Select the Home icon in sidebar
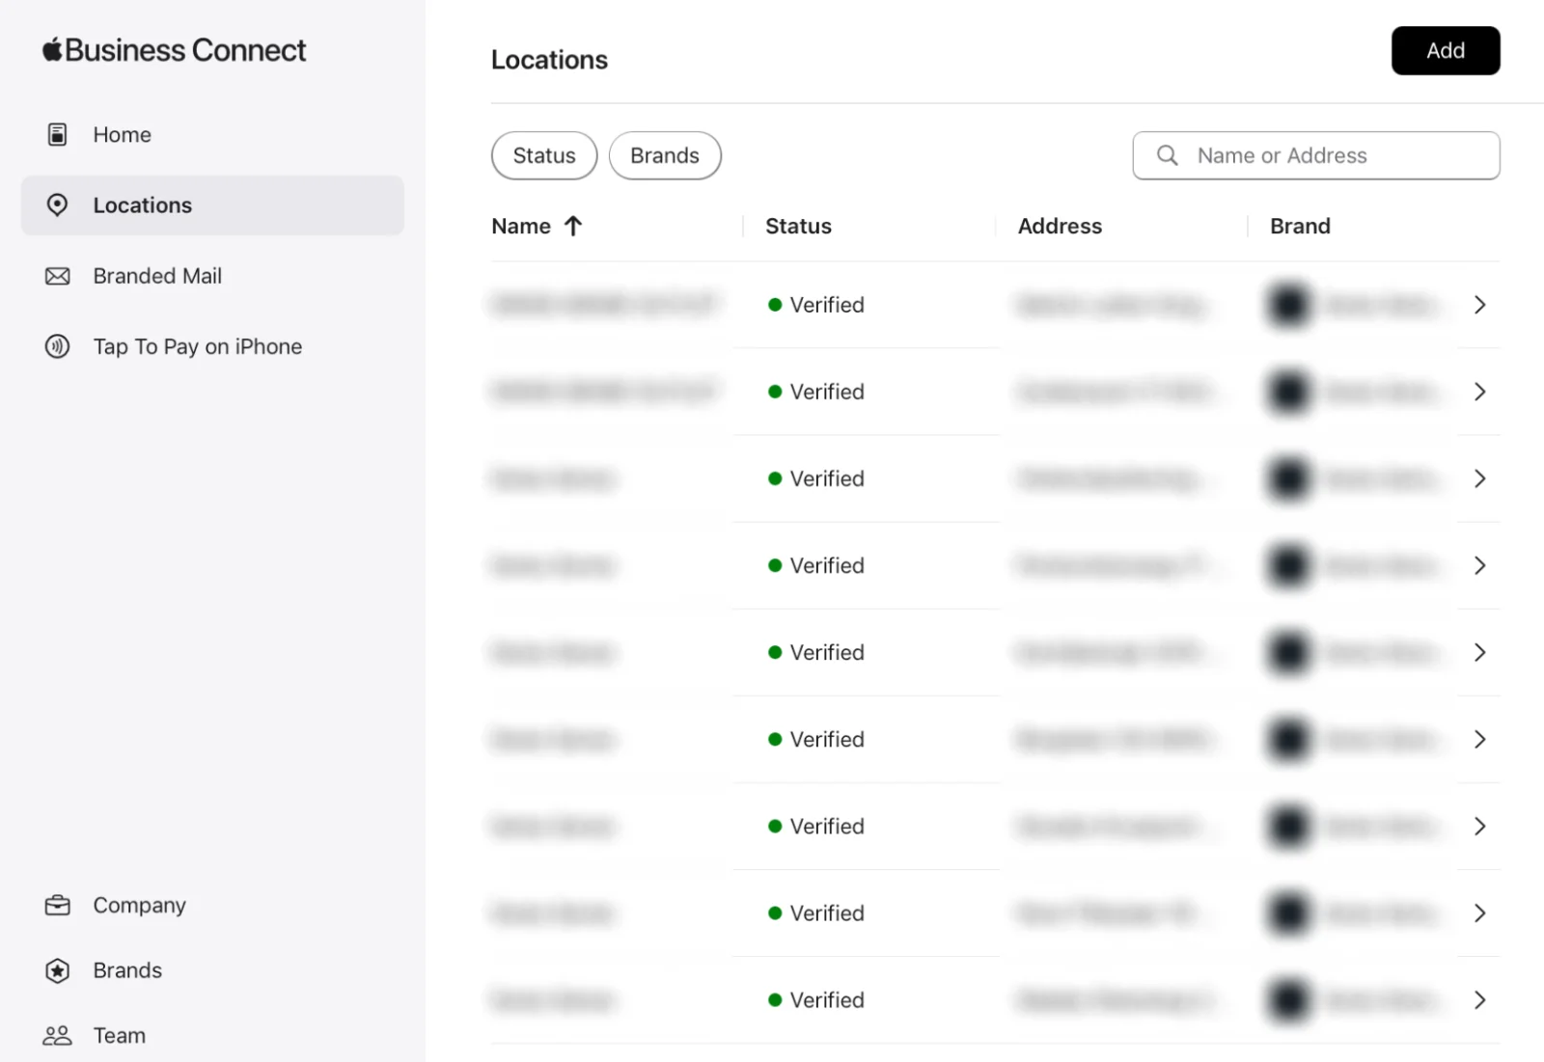Viewport: 1544px width, 1062px height. click(57, 134)
